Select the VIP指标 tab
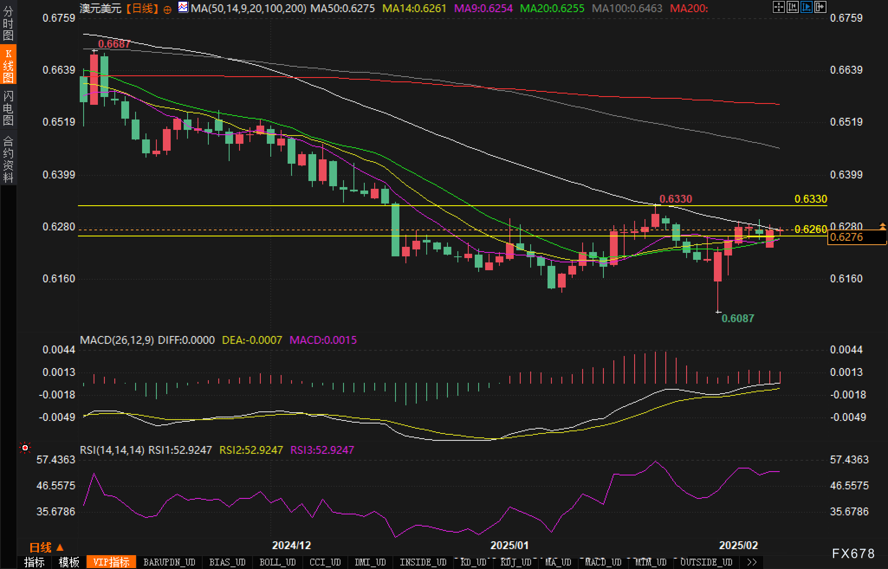This screenshot has height=569, width=888. tap(111, 562)
